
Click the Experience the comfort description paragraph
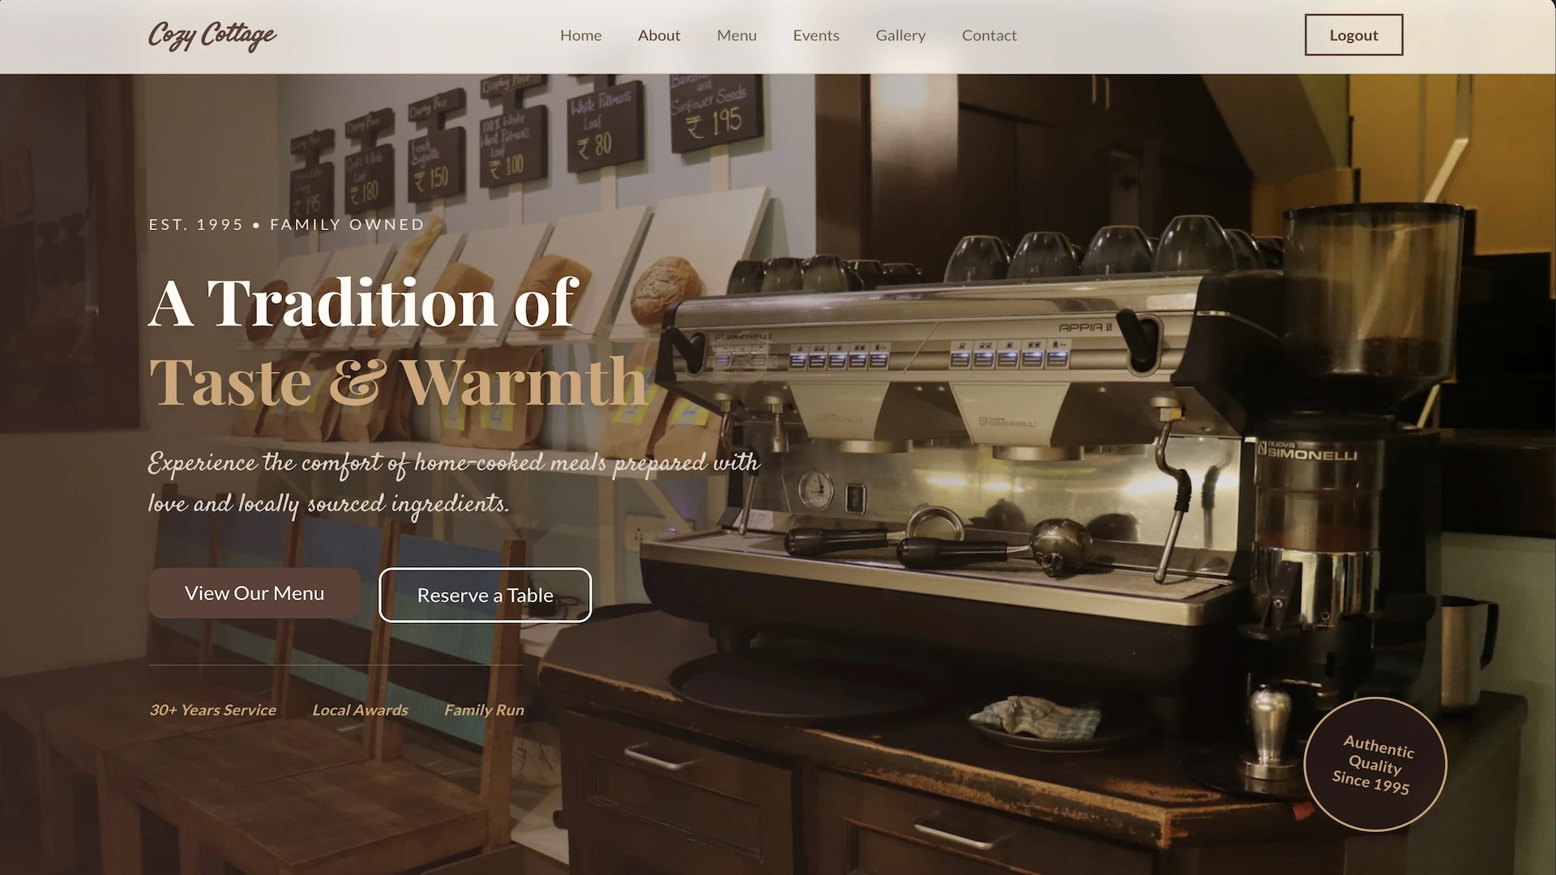pos(454,483)
